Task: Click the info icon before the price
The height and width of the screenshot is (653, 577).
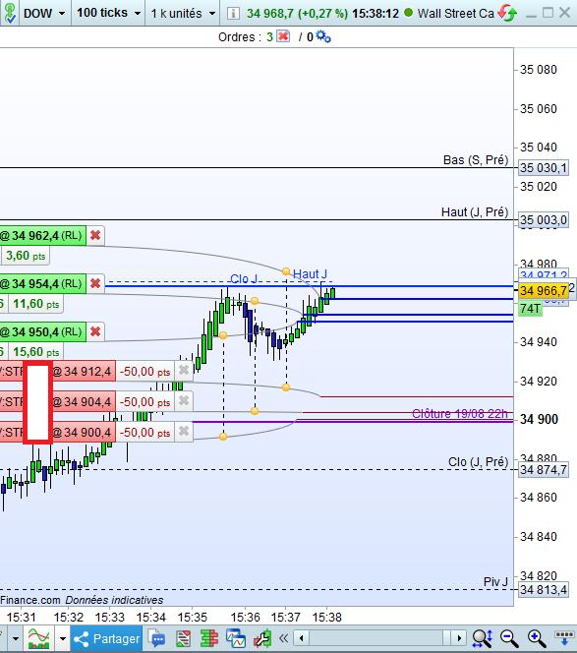Action: (x=234, y=14)
